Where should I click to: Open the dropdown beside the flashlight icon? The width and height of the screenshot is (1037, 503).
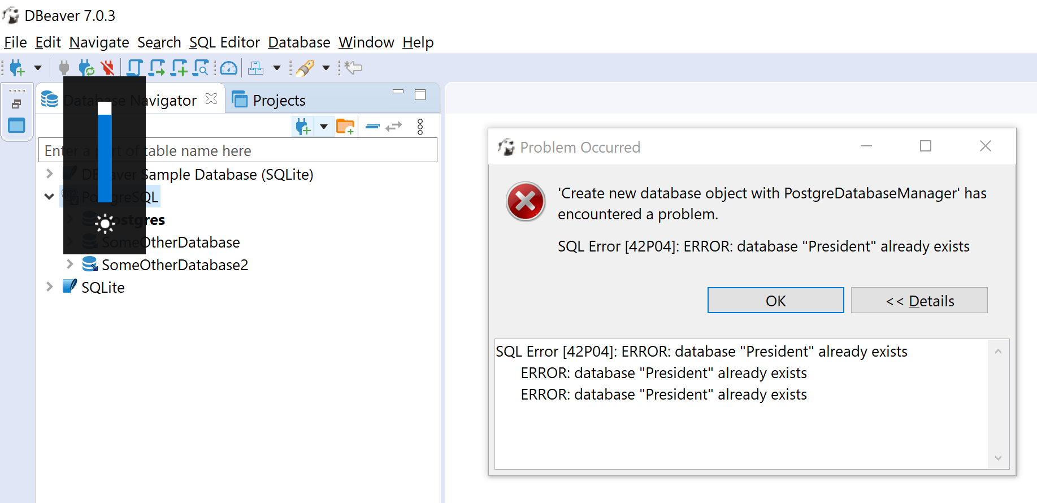(326, 68)
